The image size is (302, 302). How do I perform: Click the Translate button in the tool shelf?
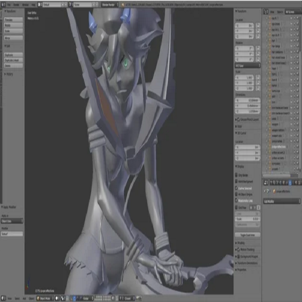[x=14, y=20]
